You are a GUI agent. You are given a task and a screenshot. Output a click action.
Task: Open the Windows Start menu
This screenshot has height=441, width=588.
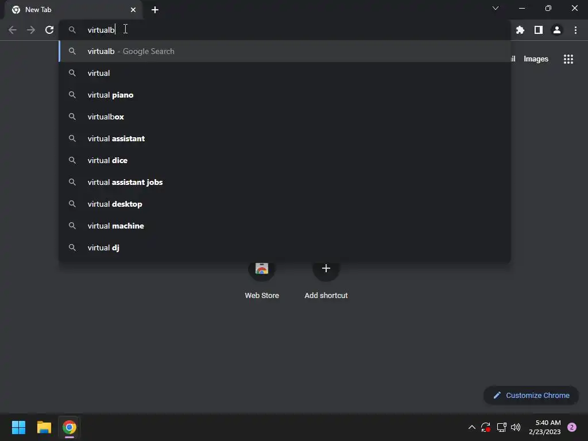pos(18,427)
